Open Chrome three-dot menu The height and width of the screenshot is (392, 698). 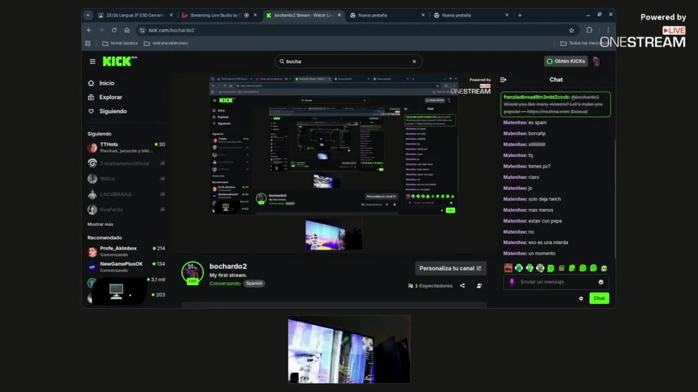point(608,30)
